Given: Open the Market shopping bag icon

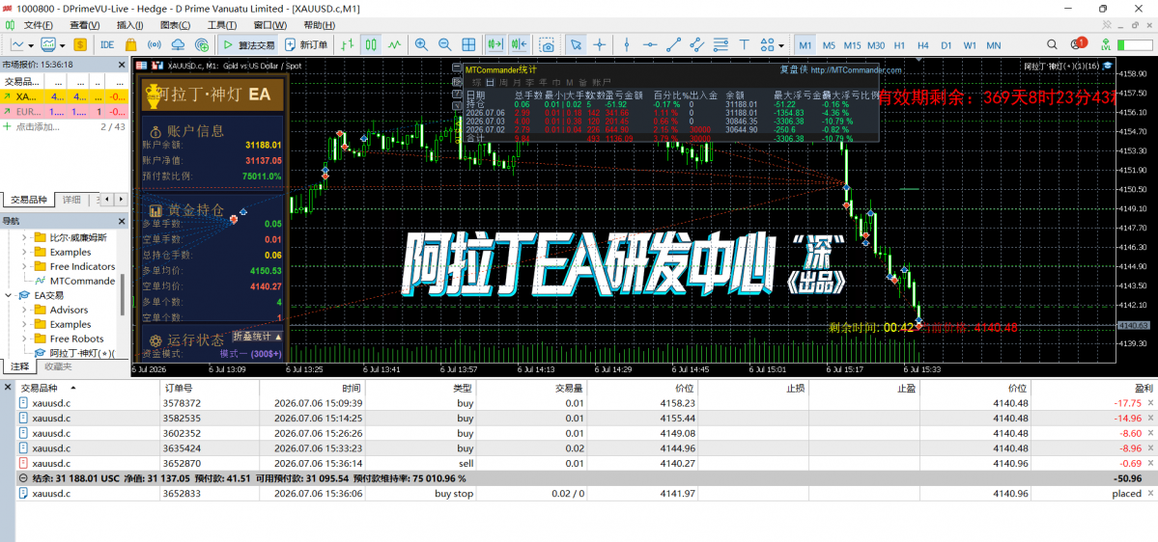Looking at the screenshot, I should pyautogui.click(x=130, y=44).
